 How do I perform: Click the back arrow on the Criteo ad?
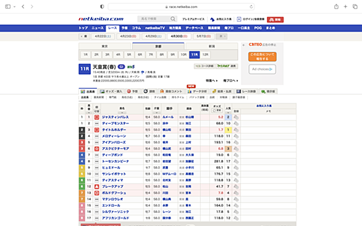coord(243,45)
